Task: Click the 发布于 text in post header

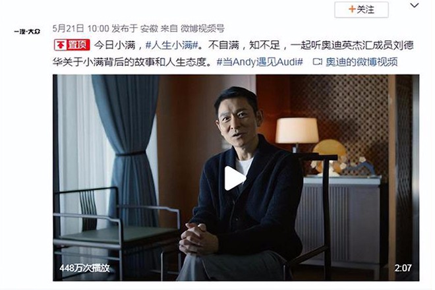Action: (125, 28)
